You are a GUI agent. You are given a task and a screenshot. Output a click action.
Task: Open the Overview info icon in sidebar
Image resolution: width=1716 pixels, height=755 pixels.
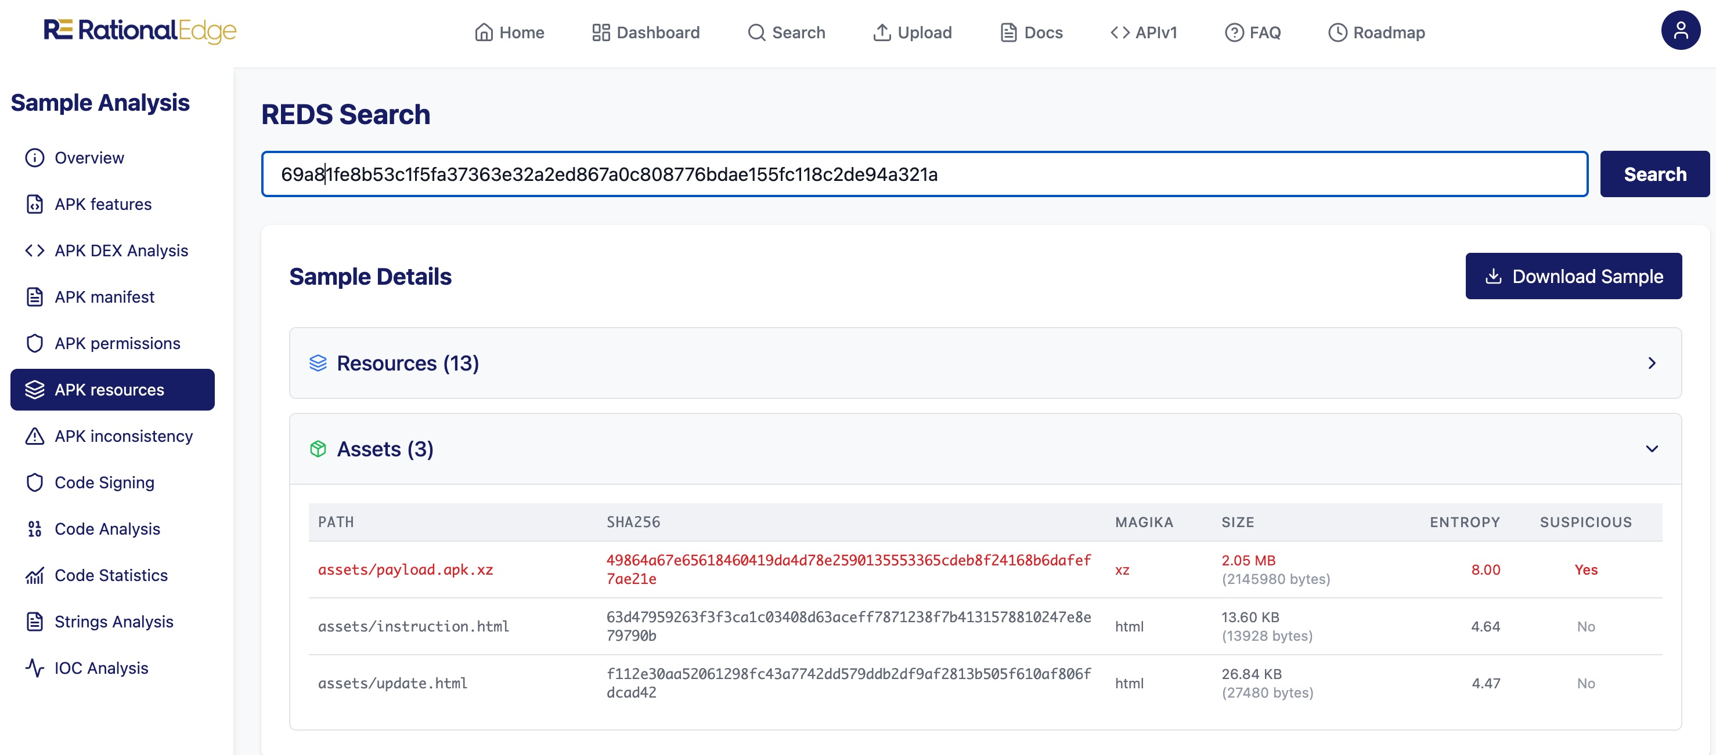[33, 158]
